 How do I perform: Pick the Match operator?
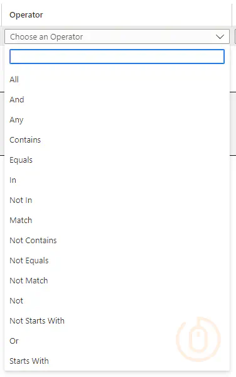tap(117, 221)
